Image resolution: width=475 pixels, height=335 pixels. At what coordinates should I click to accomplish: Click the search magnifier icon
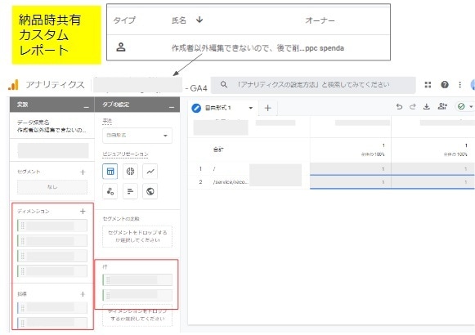[x=224, y=84]
